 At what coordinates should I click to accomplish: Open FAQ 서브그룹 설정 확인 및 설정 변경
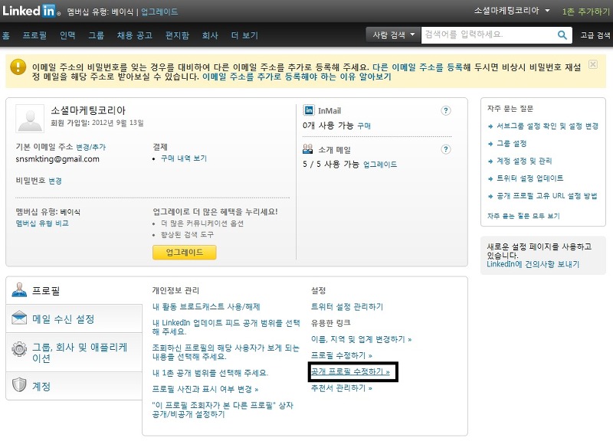(x=547, y=126)
